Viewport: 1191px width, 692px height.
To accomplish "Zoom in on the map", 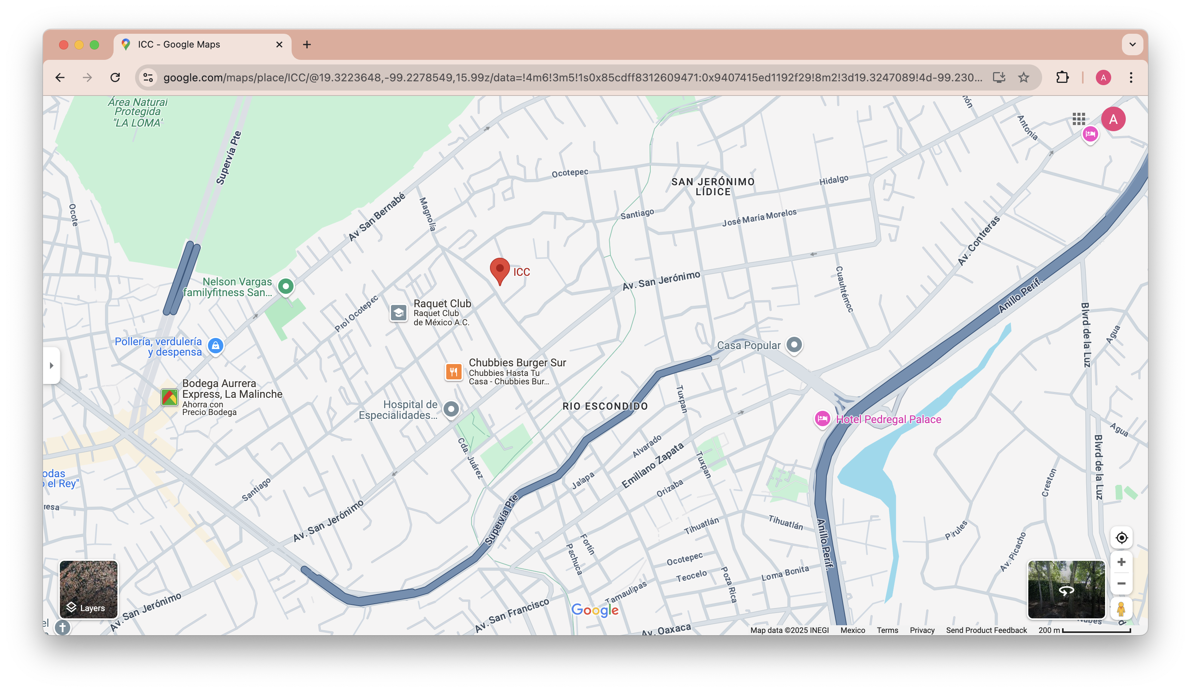I will (1121, 562).
